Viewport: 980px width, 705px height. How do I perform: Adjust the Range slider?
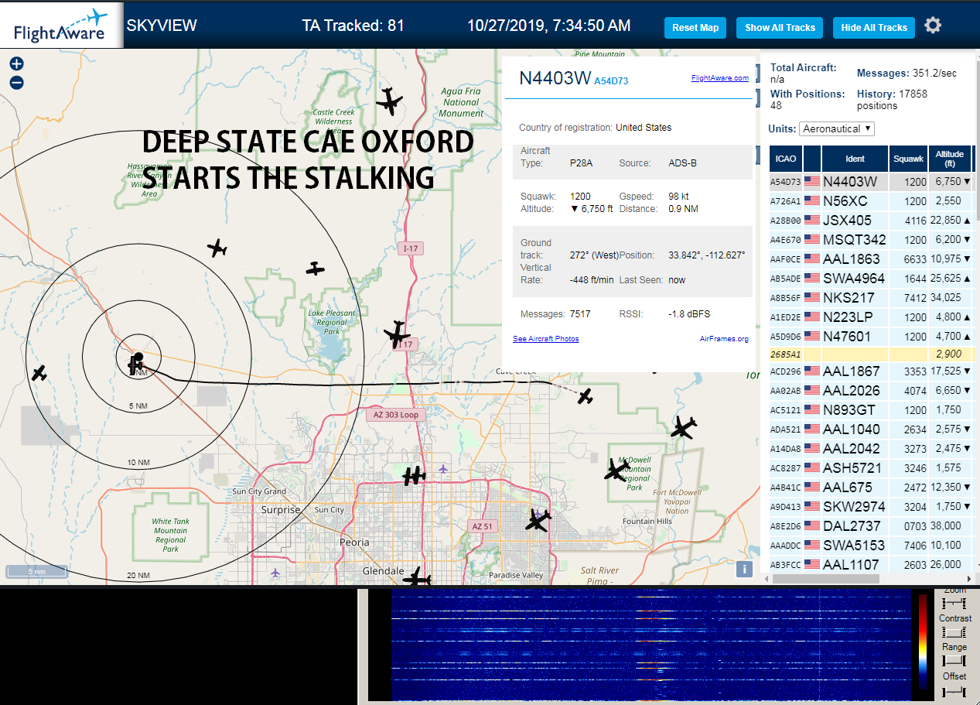(954, 661)
